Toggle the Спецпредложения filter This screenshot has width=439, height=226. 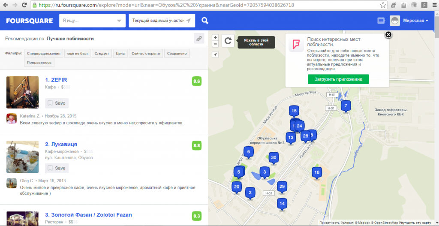pyautogui.click(x=43, y=54)
